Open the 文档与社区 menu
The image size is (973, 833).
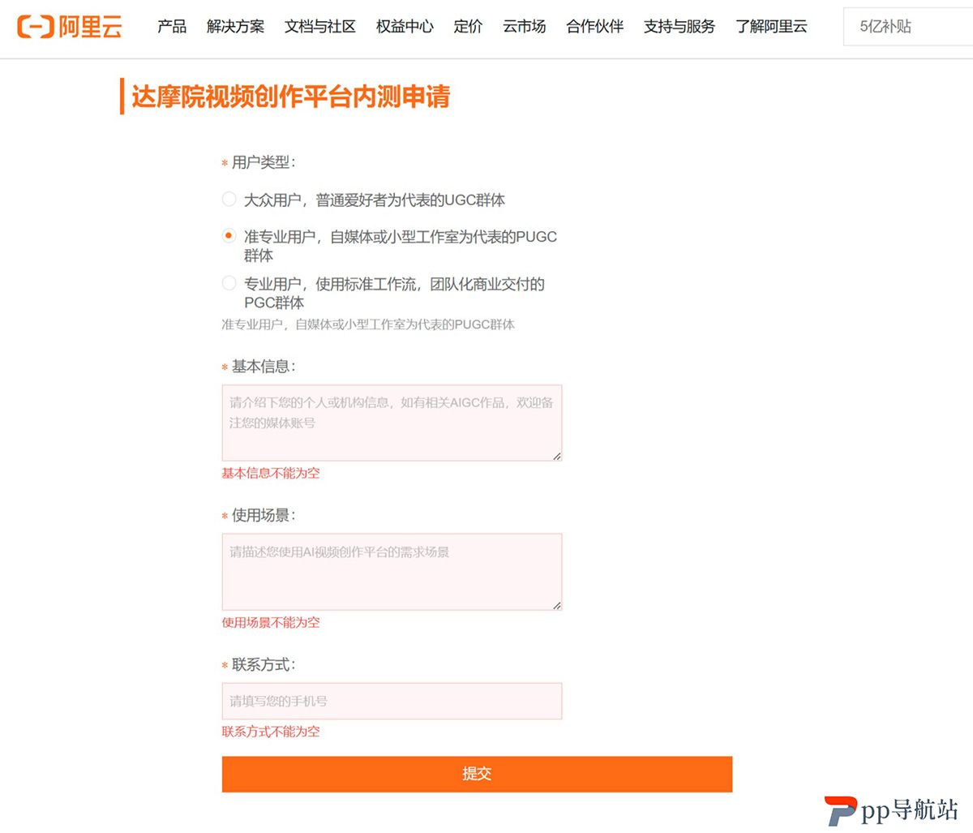pyautogui.click(x=320, y=27)
